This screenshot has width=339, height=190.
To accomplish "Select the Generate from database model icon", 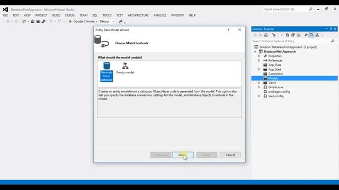I will (106, 72).
